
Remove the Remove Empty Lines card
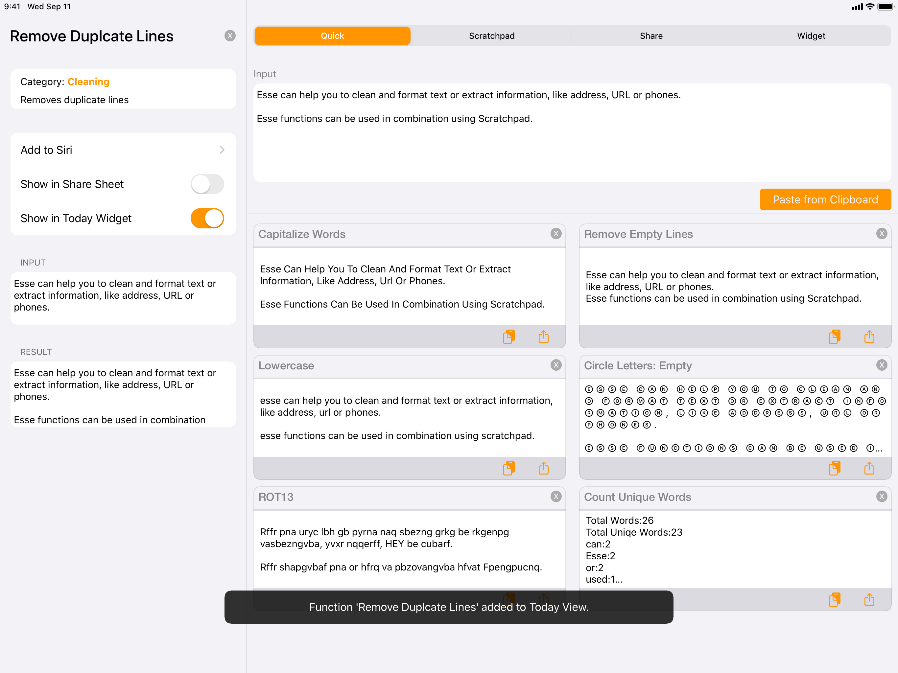click(881, 233)
